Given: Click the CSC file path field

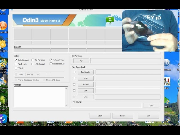Looking at the screenshot, I should [x=128, y=91].
